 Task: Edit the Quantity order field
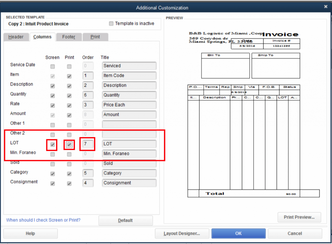88,95
